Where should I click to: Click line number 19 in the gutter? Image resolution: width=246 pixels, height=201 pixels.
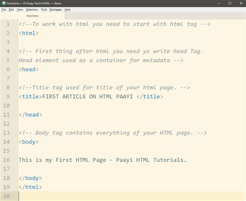click(6, 187)
